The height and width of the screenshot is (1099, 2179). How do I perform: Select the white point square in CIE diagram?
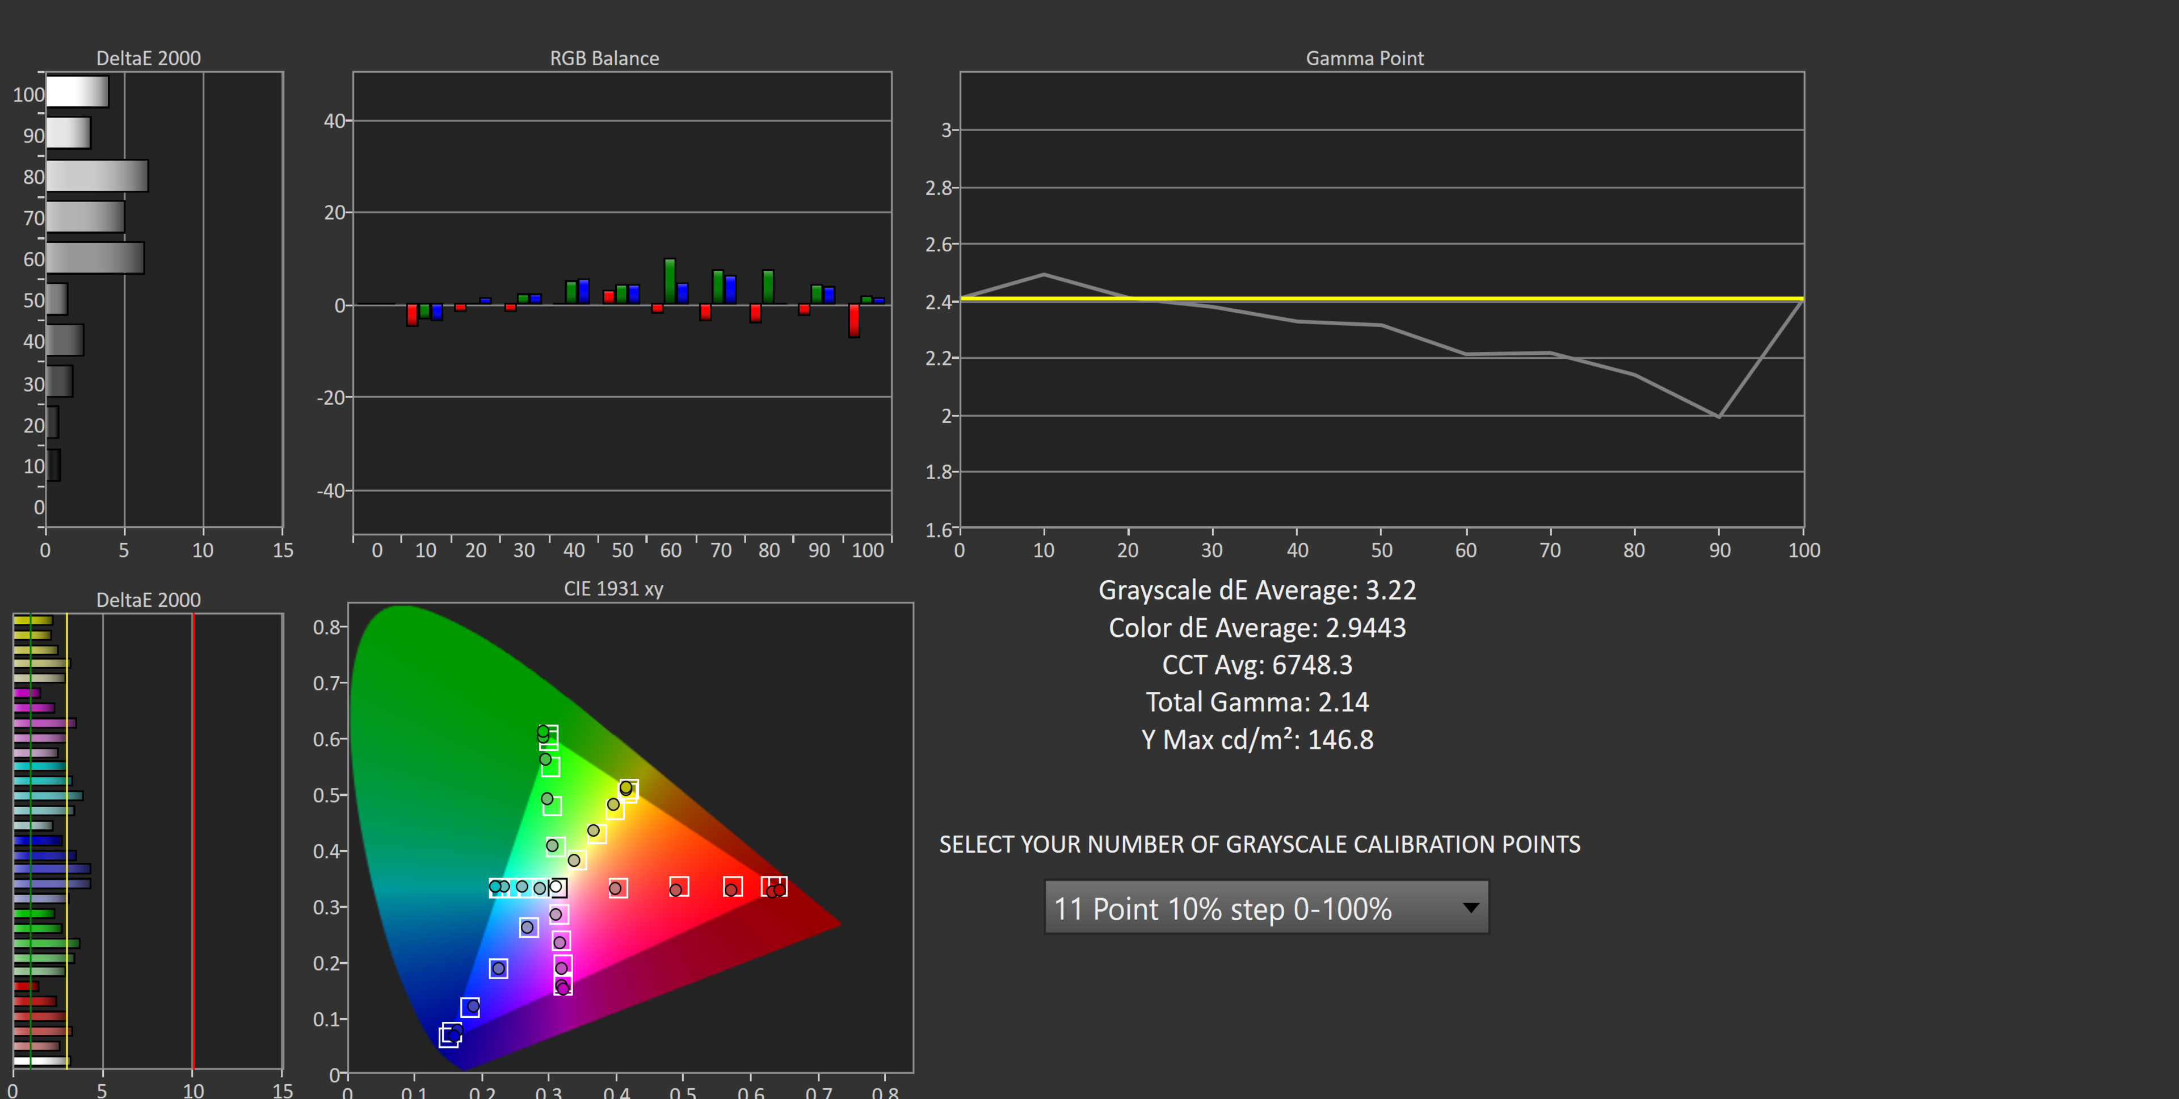[557, 887]
